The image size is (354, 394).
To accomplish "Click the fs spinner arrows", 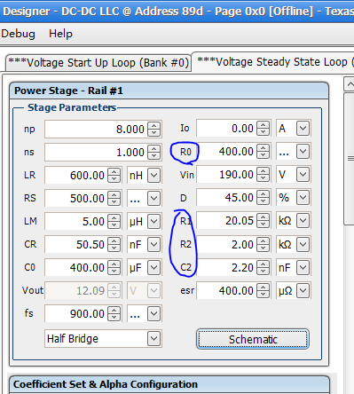I will pyautogui.click(x=114, y=314).
